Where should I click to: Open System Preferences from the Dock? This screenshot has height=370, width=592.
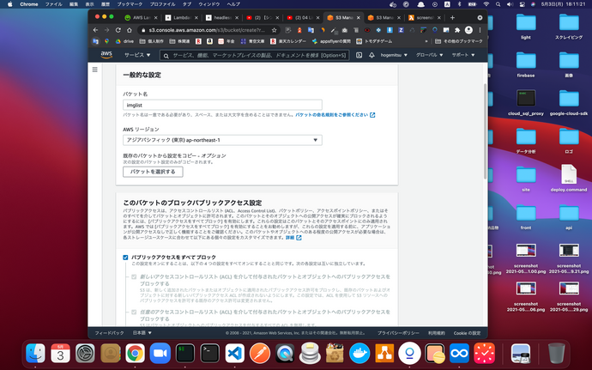tap(85, 354)
